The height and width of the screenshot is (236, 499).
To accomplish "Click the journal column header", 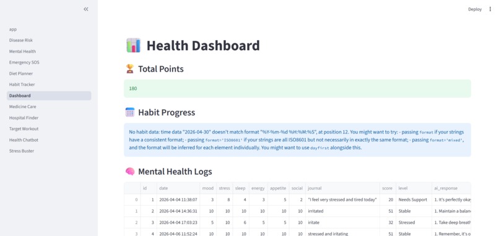I will [342, 188].
